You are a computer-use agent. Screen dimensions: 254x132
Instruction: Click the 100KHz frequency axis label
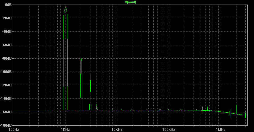[169, 129]
